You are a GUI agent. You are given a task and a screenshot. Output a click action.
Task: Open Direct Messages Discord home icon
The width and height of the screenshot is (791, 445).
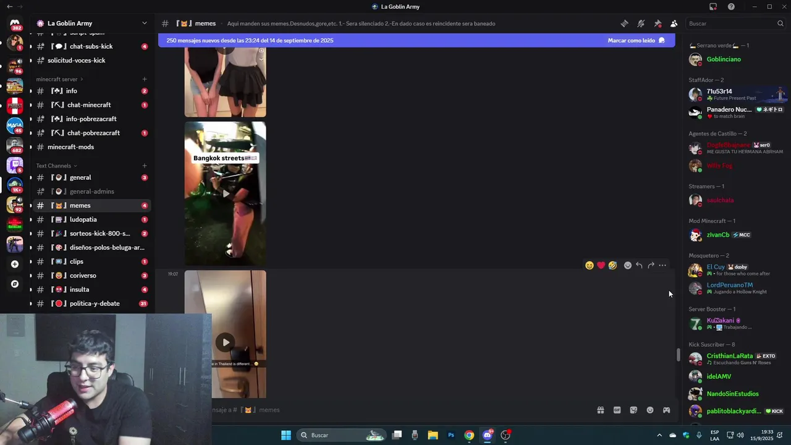(15, 23)
